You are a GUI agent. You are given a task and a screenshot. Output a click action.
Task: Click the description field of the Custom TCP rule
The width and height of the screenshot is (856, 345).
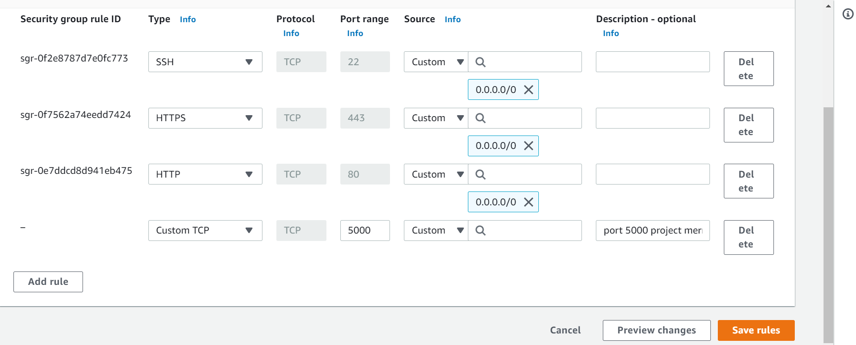point(652,230)
